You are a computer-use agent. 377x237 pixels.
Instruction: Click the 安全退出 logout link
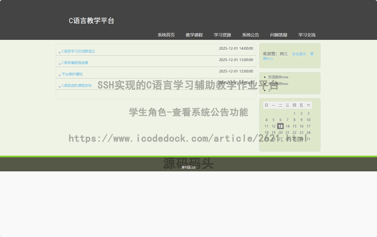[299, 54]
